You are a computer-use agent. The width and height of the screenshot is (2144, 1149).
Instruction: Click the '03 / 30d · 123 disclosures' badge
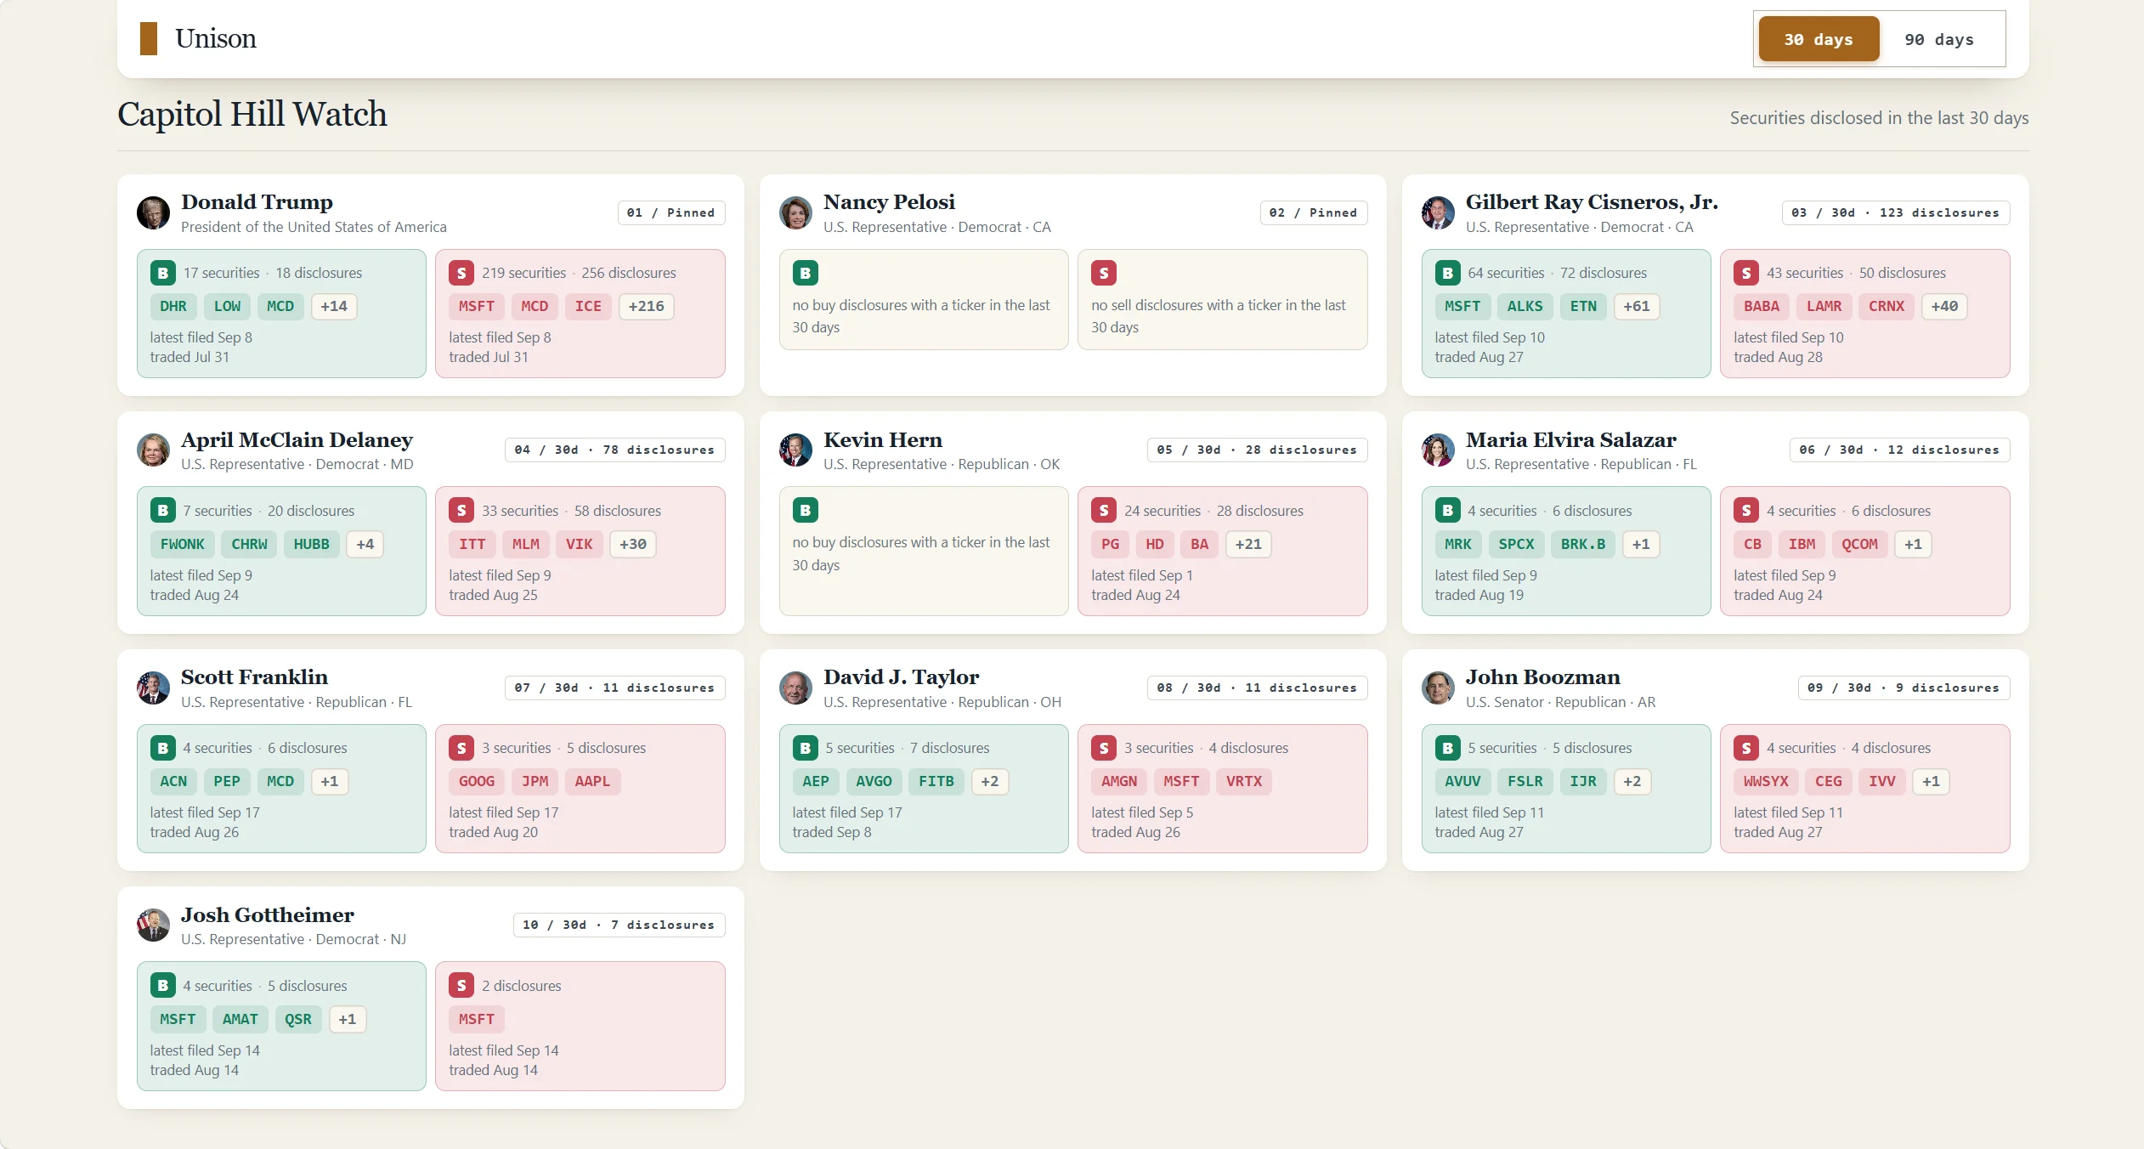click(x=1896, y=212)
